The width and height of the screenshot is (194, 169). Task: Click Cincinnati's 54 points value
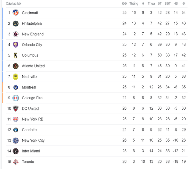pyautogui.click(x=184, y=13)
